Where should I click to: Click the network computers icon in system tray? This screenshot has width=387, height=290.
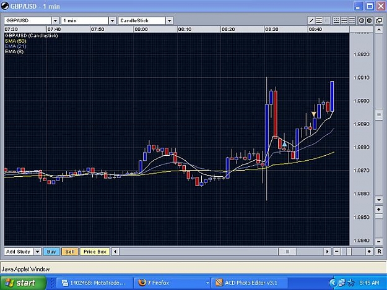(342, 283)
